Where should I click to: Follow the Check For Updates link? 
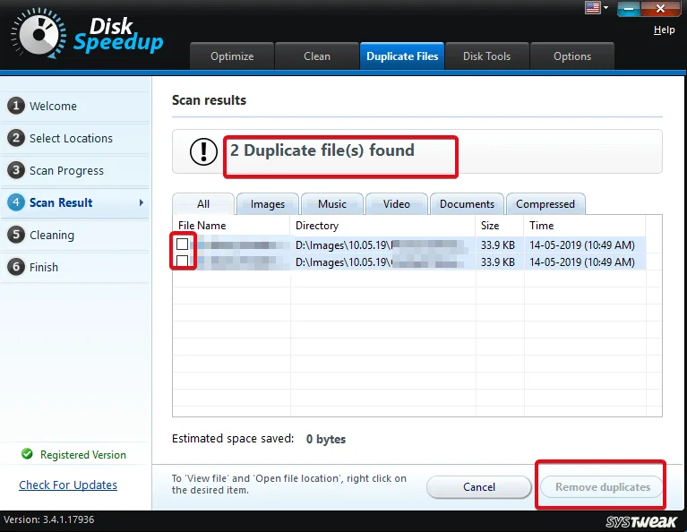68,485
